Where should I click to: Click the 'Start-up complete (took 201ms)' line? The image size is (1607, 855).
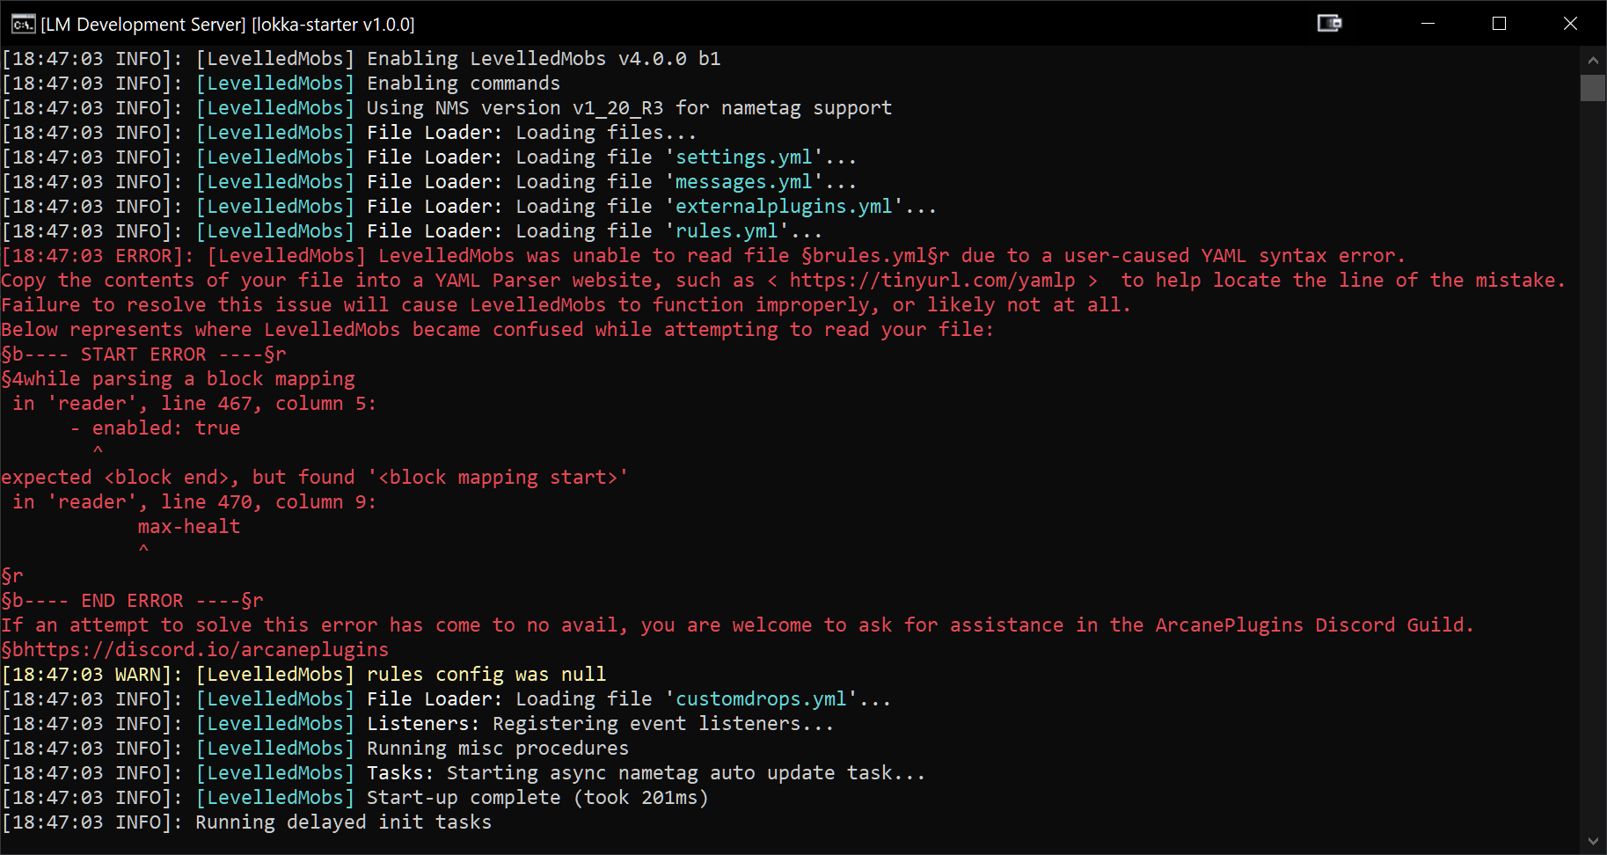[537, 798]
